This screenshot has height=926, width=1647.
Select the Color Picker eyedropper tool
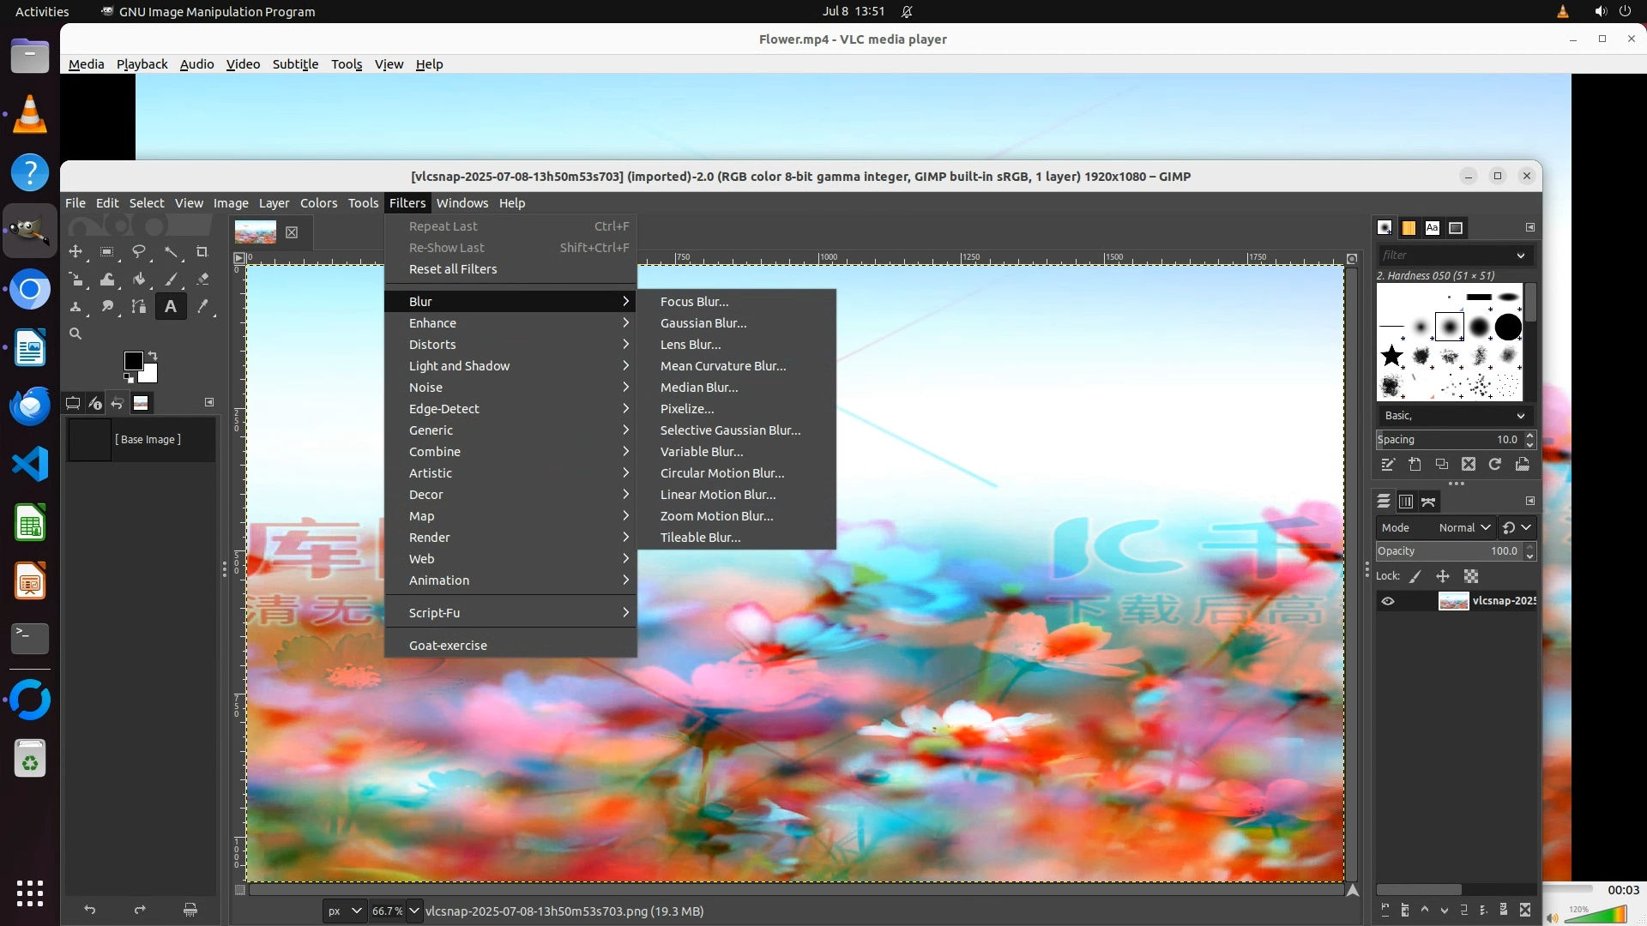202,306
